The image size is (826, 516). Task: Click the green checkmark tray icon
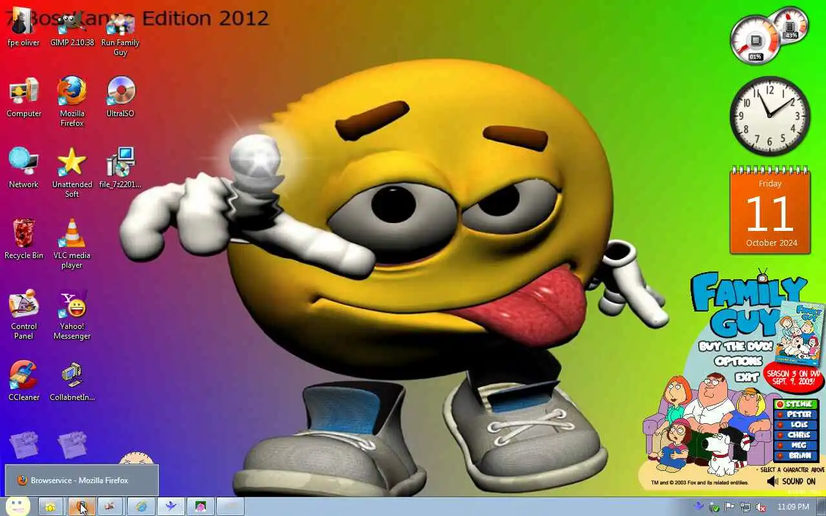pos(714,507)
